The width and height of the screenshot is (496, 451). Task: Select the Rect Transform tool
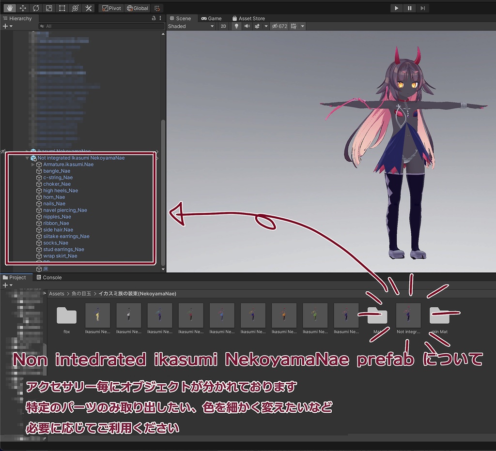62,8
